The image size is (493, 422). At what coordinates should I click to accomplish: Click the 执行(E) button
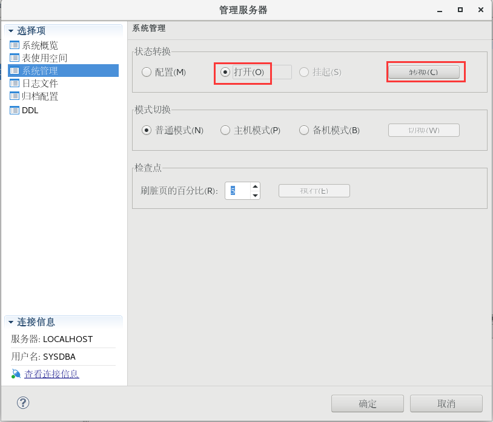coord(314,191)
